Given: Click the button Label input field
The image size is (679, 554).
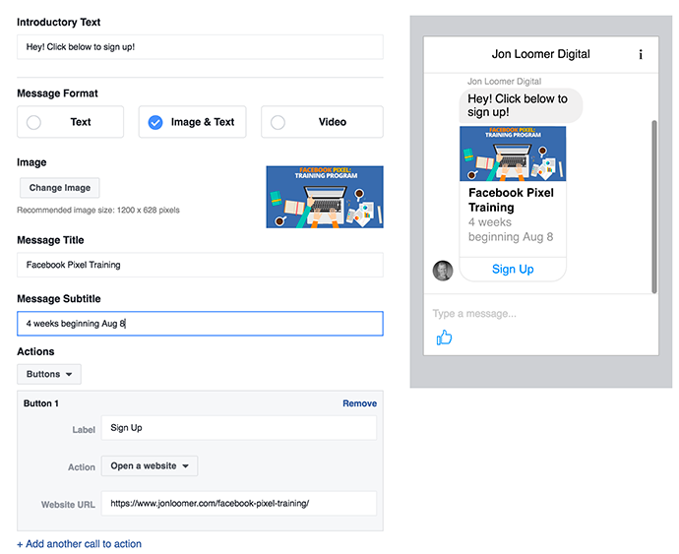Looking at the screenshot, I should (239, 428).
